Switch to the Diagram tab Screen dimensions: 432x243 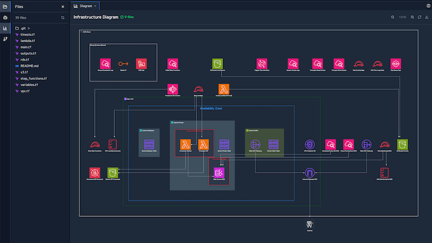coord(85,5)
